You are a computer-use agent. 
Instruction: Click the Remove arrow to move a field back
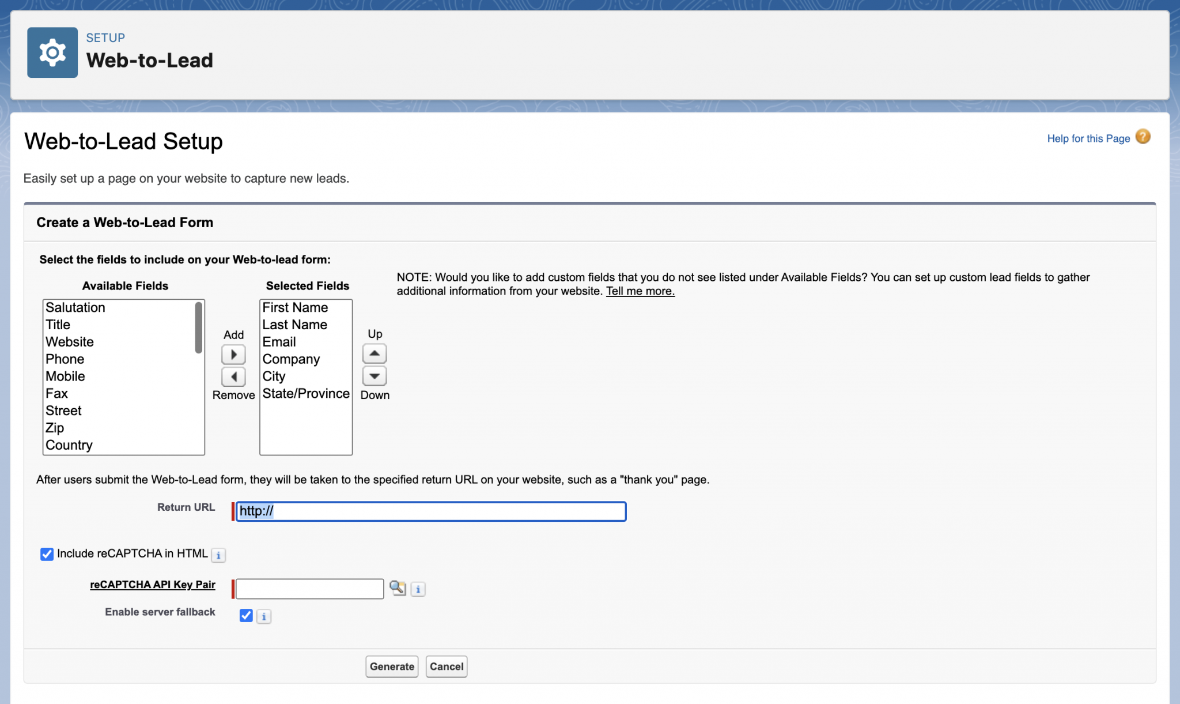pos(233,377)
